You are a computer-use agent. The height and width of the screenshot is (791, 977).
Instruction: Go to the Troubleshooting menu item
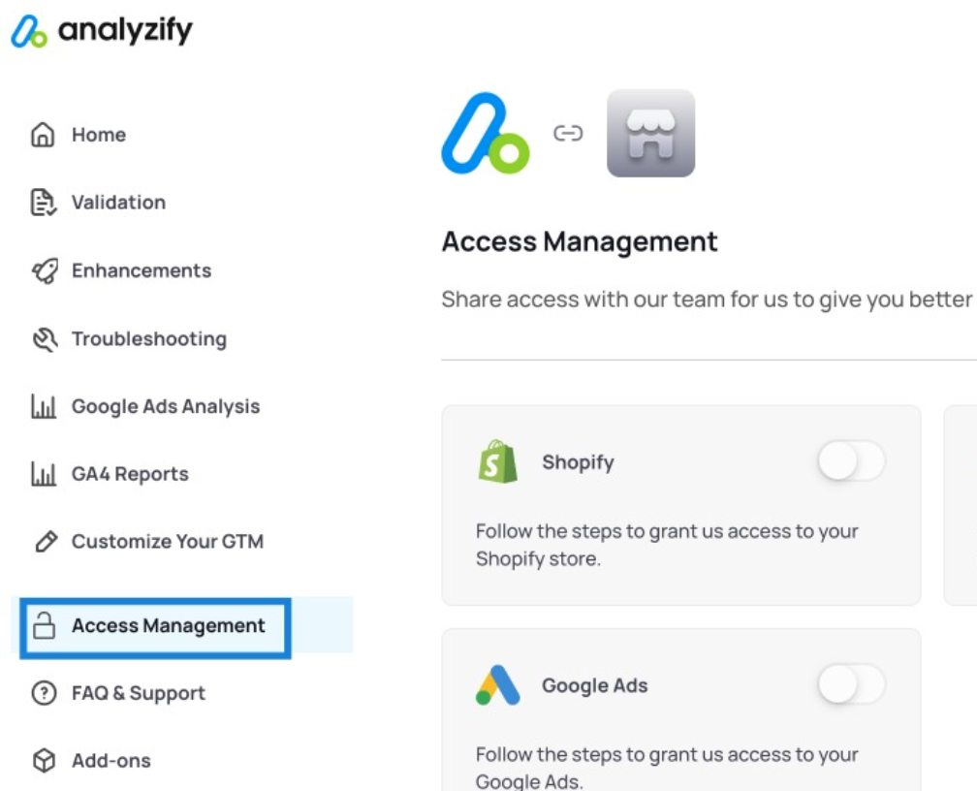pos(149,339)
